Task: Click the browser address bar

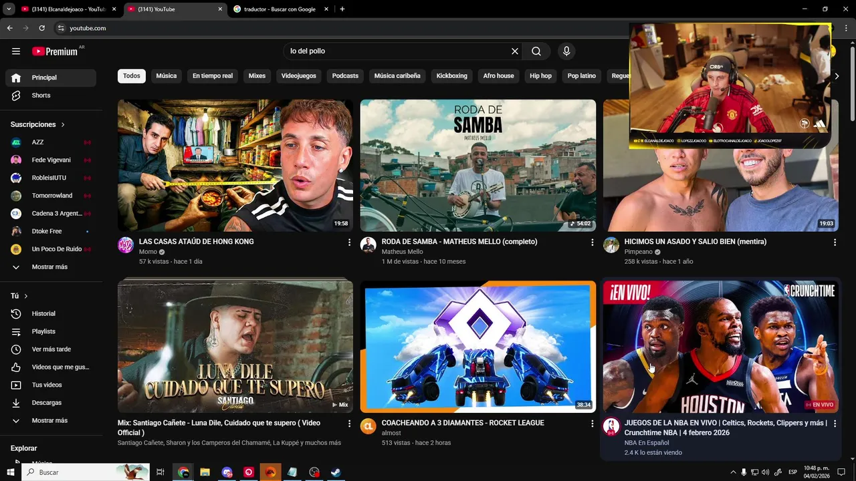Action: tap(341, 28)
